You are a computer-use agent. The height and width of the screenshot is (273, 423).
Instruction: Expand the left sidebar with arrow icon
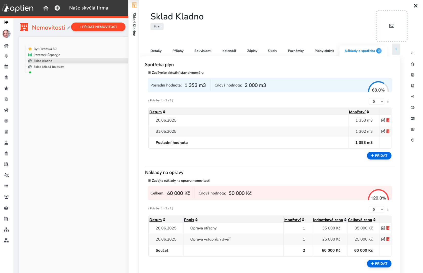click(6, 22)
